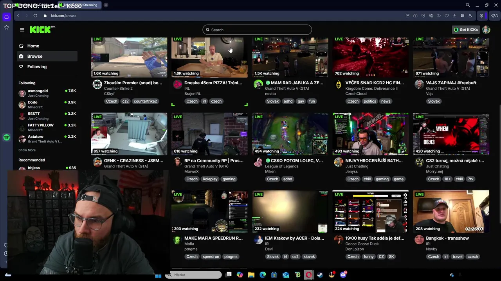
Task: Open ptngms Mafia speedrun stream thumbnail
Action: [x=209, y=212]
